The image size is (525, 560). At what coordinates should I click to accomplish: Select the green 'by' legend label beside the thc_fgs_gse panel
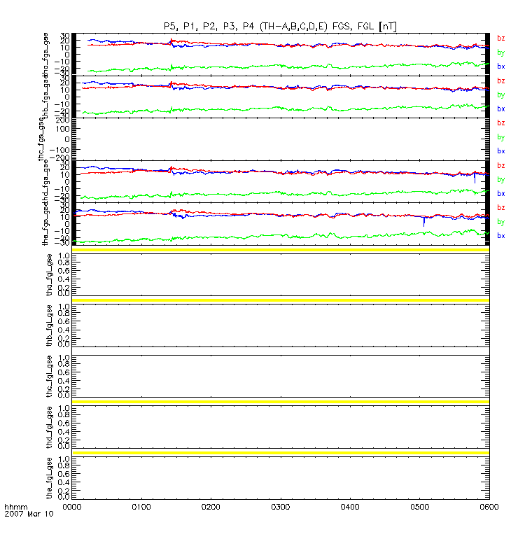(x=501, y=137)
